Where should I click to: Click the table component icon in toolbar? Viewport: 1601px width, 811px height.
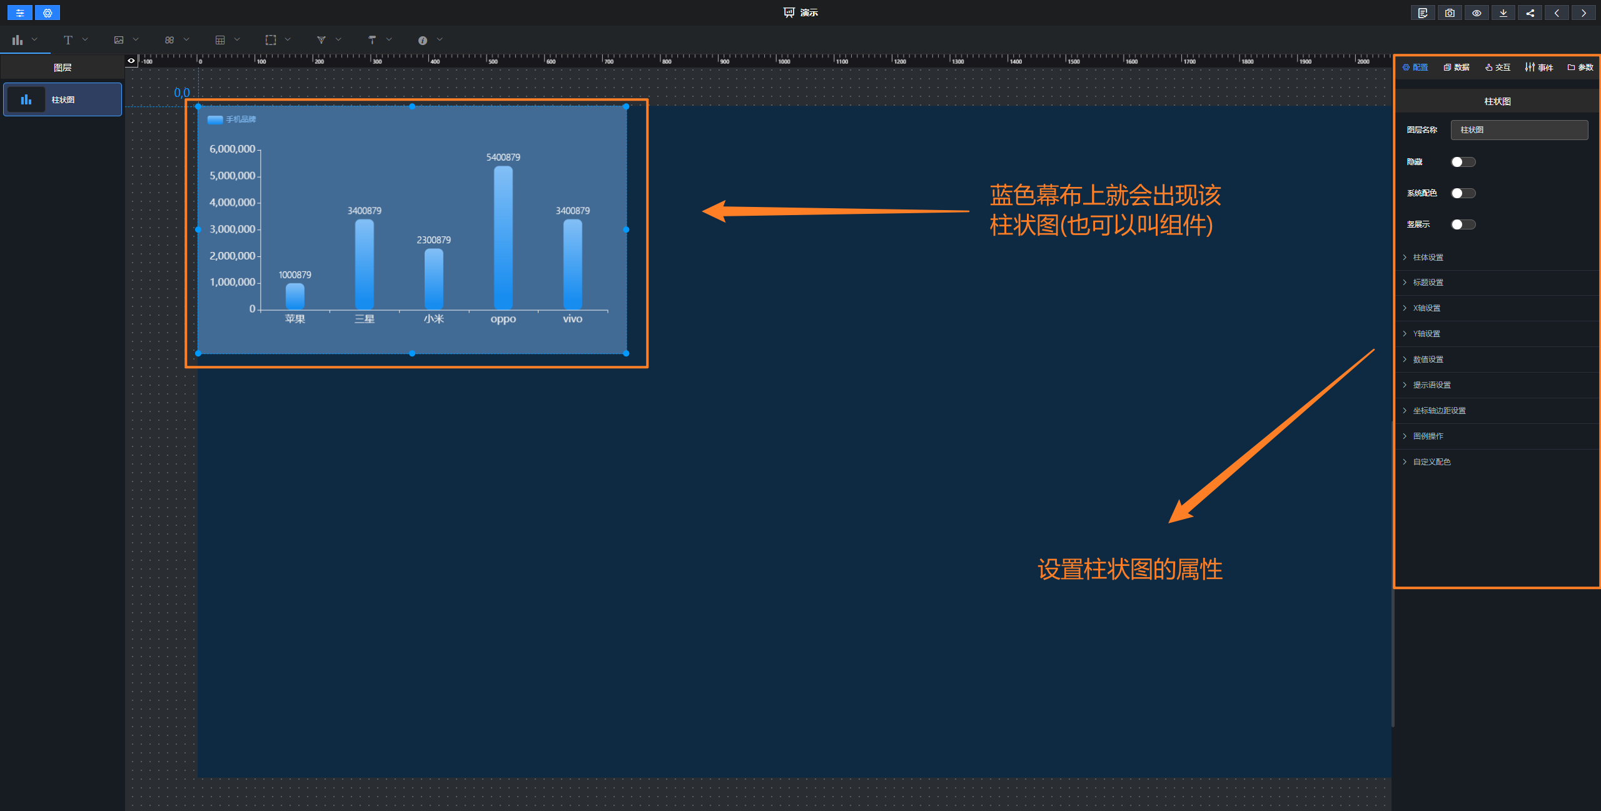point(220,40)
